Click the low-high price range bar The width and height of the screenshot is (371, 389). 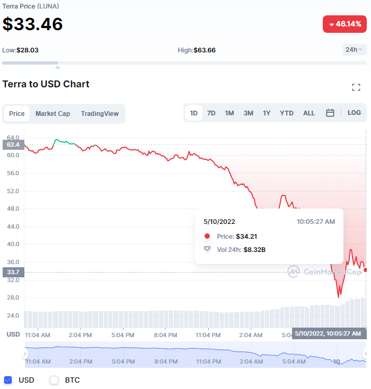coord(183,63)
